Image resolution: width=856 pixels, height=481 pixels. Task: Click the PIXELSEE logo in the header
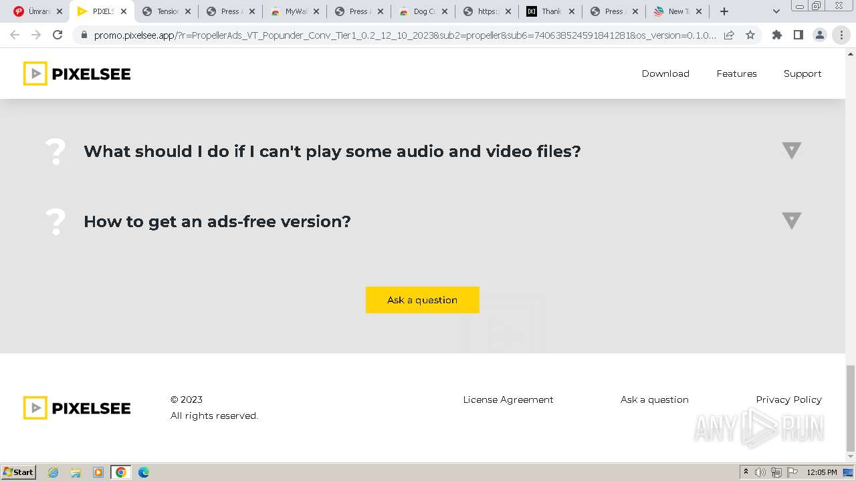tap(77, 73)
